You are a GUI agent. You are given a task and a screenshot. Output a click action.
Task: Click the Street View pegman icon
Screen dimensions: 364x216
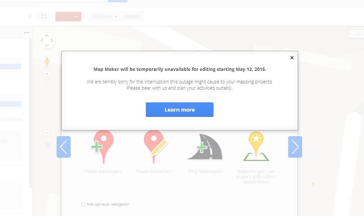47,62
